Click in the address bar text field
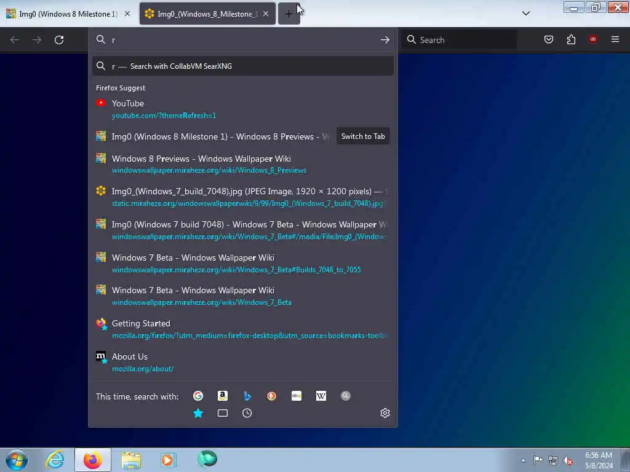 243,40
